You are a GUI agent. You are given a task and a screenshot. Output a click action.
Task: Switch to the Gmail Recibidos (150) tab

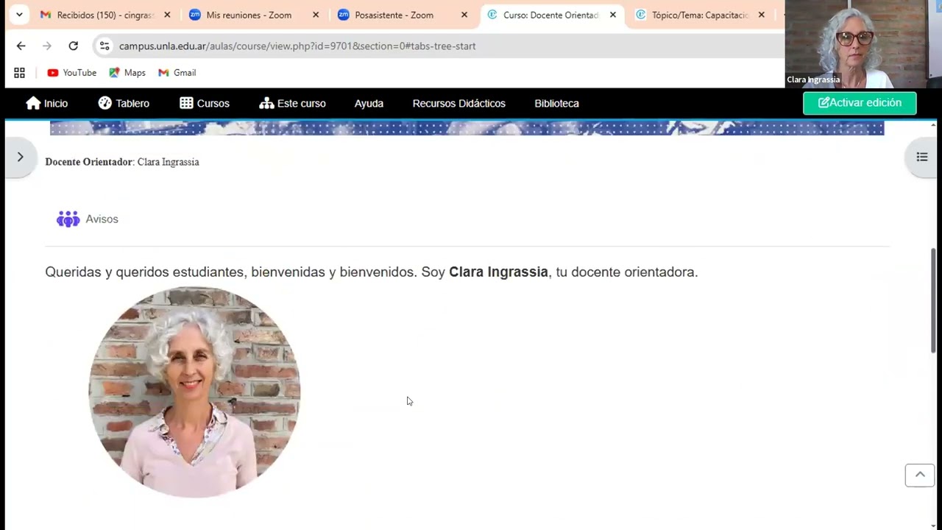[x=99, y=15]
